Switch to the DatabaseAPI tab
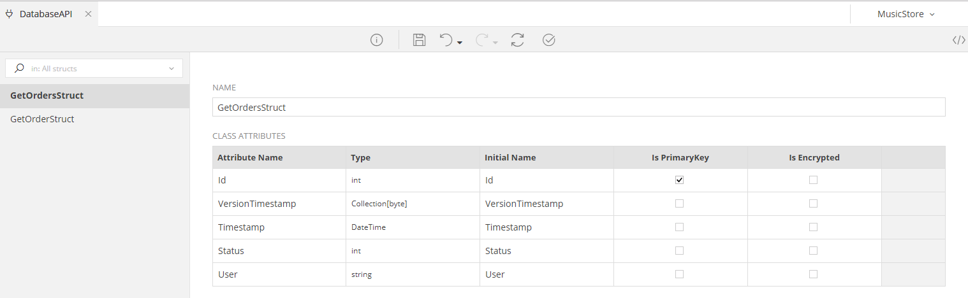Screen dimensions: 968x298 pos(45,14)
